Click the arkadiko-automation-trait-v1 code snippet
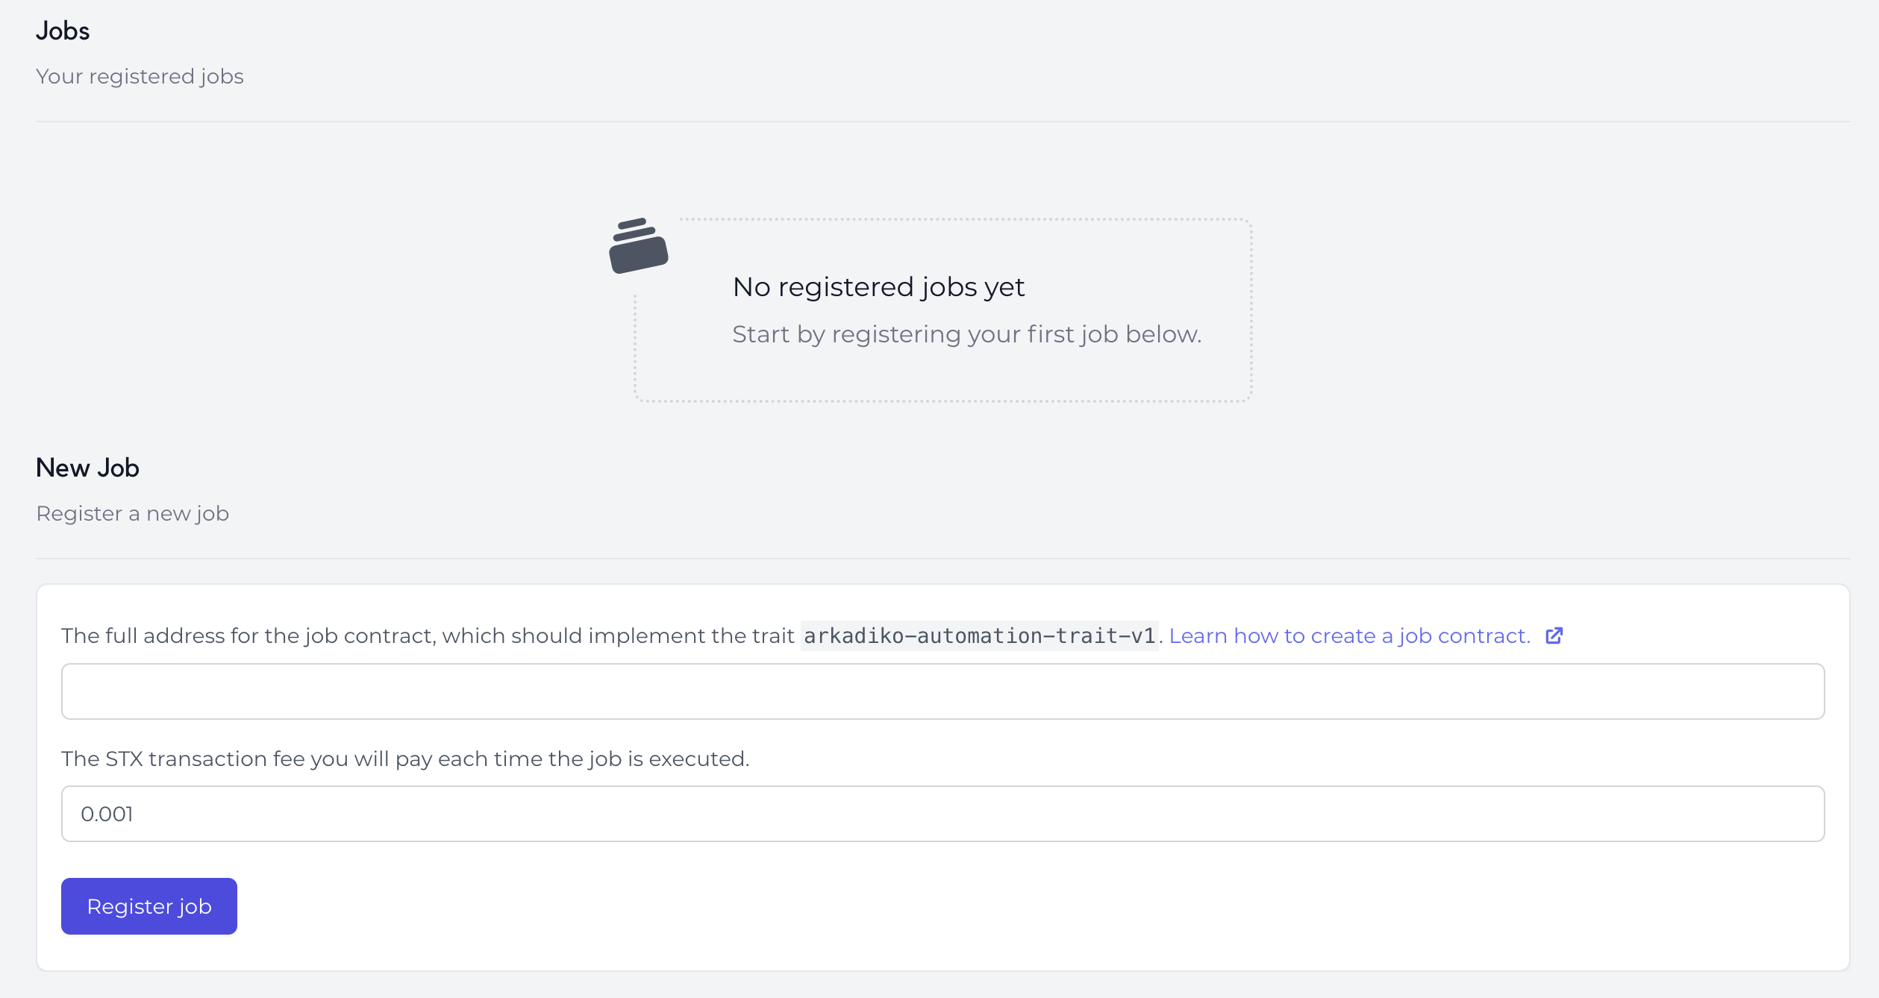The image size is (1879, 998). pyautogui.click(x=979, y=635)
